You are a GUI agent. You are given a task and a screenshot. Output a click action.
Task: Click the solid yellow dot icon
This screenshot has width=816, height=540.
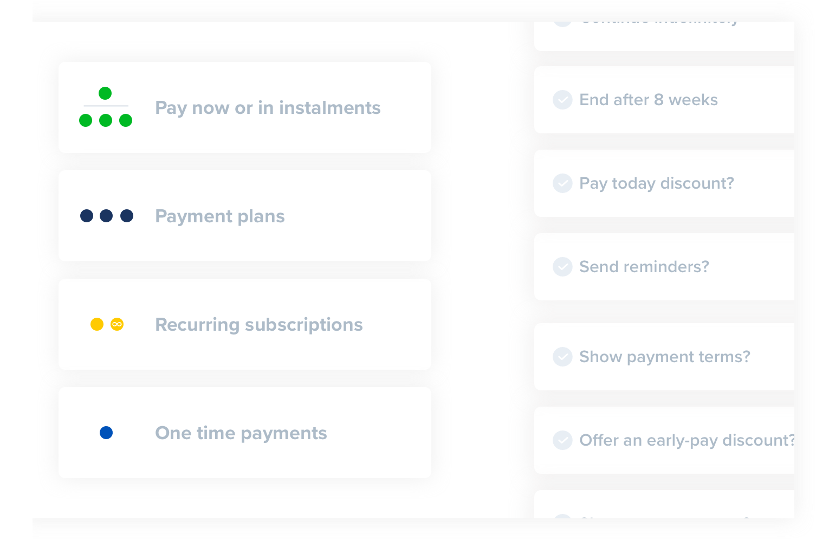[97, 324]
